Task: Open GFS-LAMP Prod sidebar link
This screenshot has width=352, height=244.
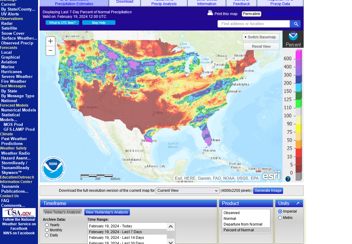Action: [19, 130]
